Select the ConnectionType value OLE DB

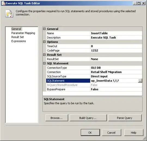pos(116,68)
